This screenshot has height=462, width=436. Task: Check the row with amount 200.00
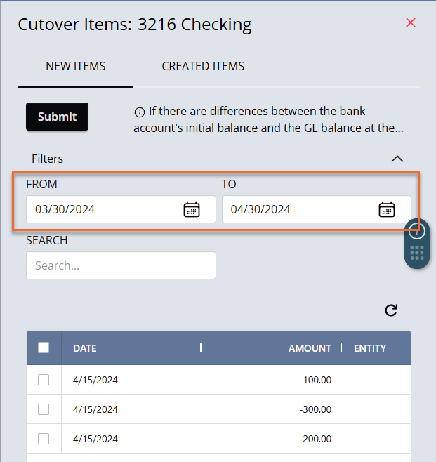(x=44, y=439)
